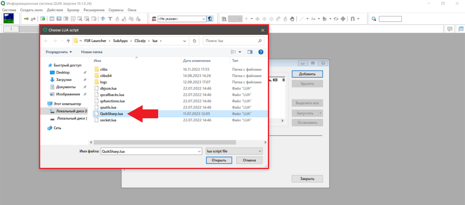Expand the file name combo box arrow
The width and height of the screenshot is (465, 205).
click(199, 151)
